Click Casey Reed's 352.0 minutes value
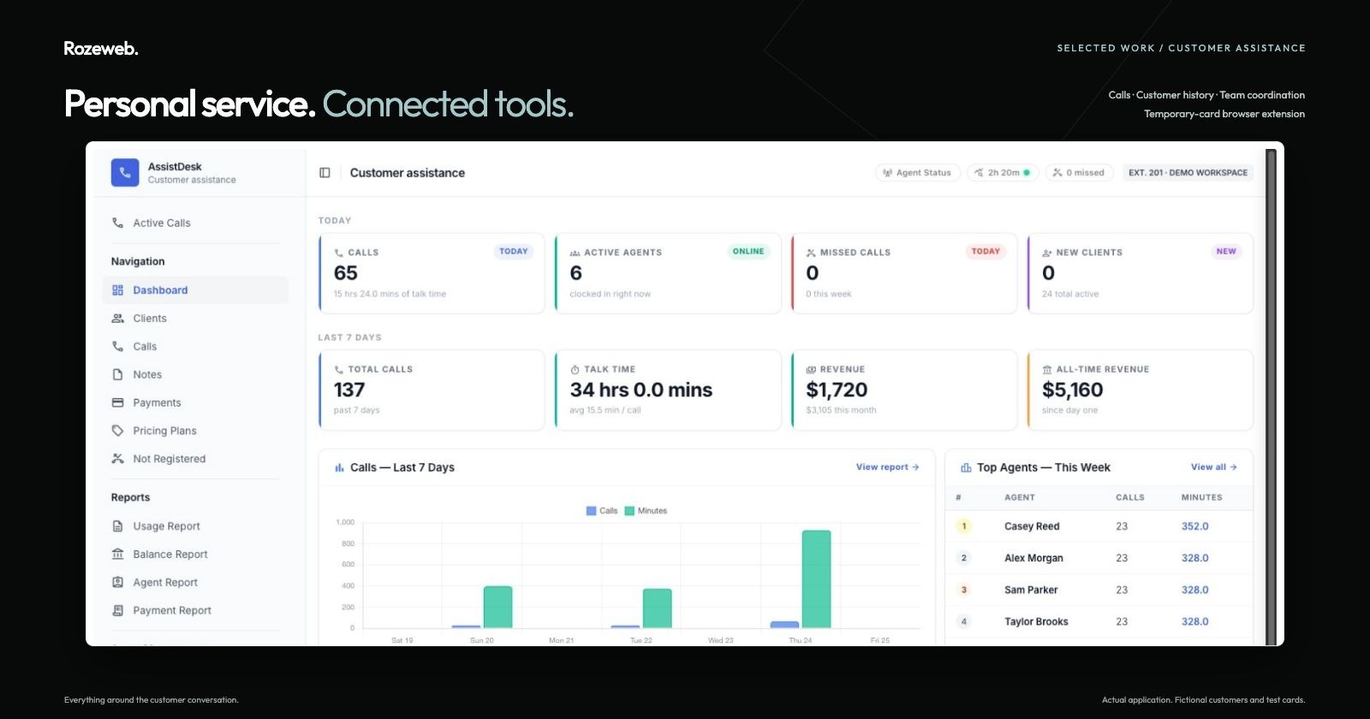Screen dimensions: 1370x719 coord(1194,526)
